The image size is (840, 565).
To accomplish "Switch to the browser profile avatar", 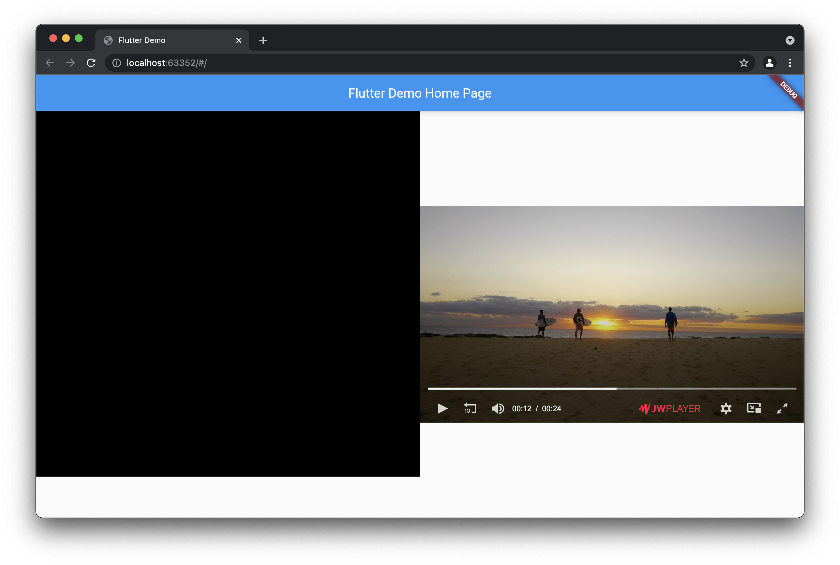I will click(x=770, y=62).
